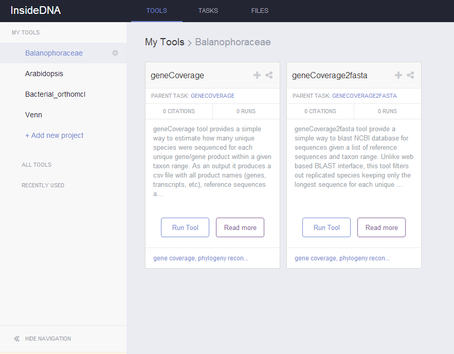454x354 pixels.
Task: Click the double-chevron hide navigation icon
Action: click(17, 339)
